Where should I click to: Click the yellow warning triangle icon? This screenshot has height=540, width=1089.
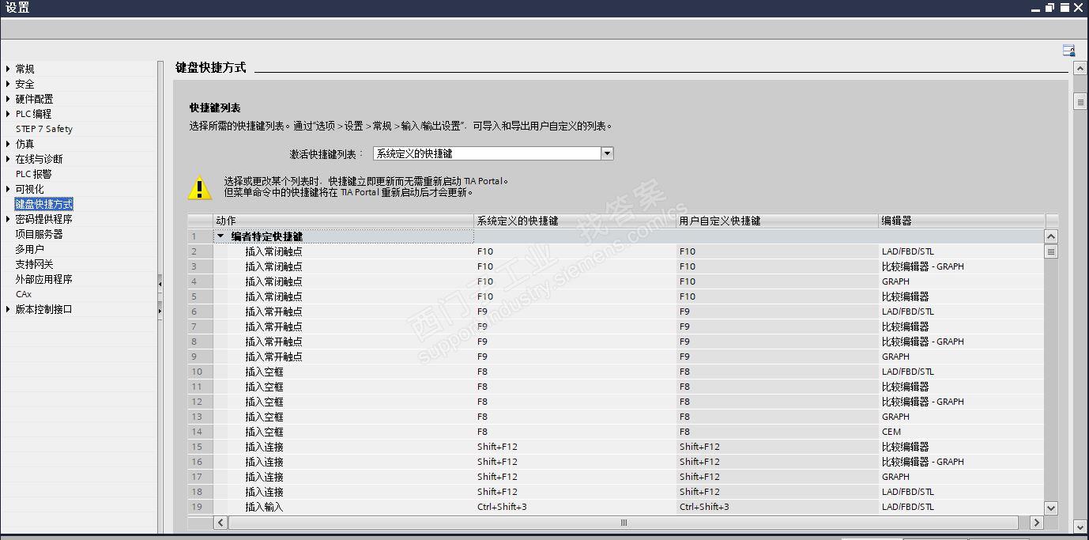pyautogui.click(x=200, y=187)
